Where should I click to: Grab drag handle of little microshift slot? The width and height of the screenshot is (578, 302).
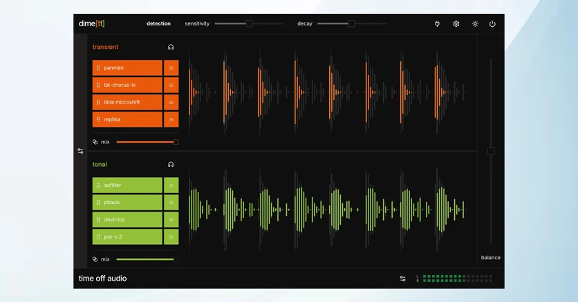98,103
